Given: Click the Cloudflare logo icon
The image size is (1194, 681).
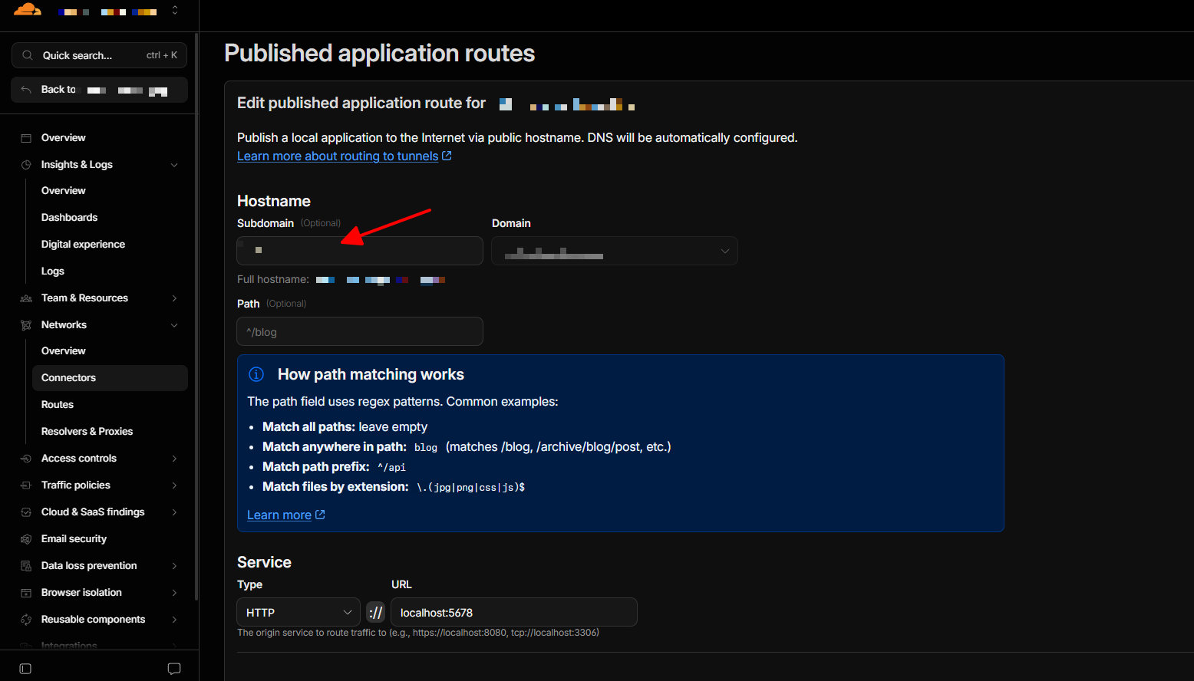Looking at the screenshot, I should point(28,9).
